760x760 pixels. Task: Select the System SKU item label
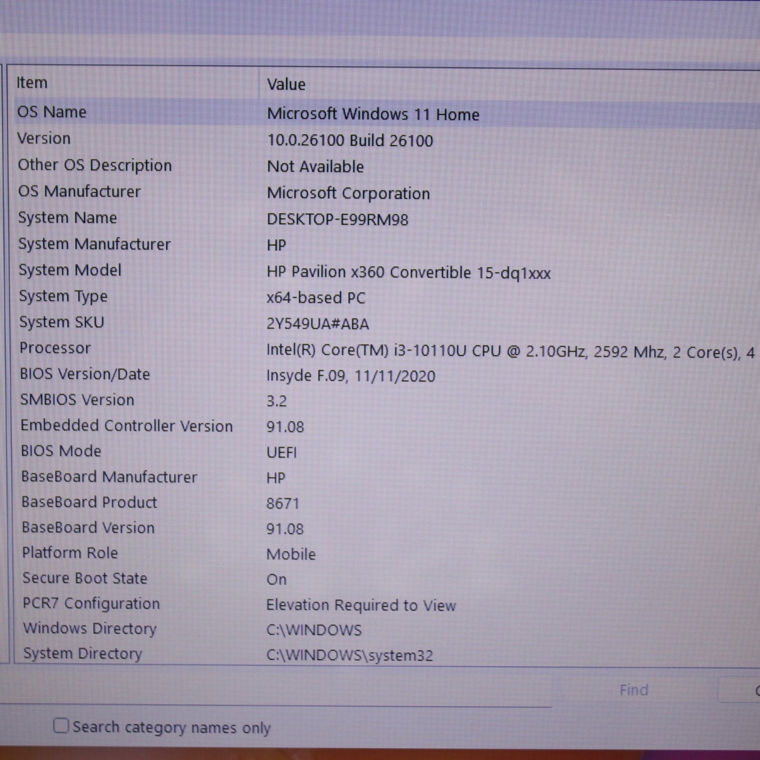tap(62, 322)
